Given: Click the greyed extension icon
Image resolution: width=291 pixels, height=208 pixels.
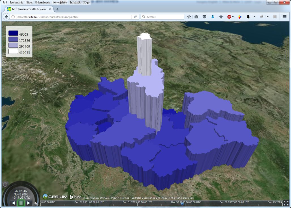Looking at the screenshot, I should [262, 17].
